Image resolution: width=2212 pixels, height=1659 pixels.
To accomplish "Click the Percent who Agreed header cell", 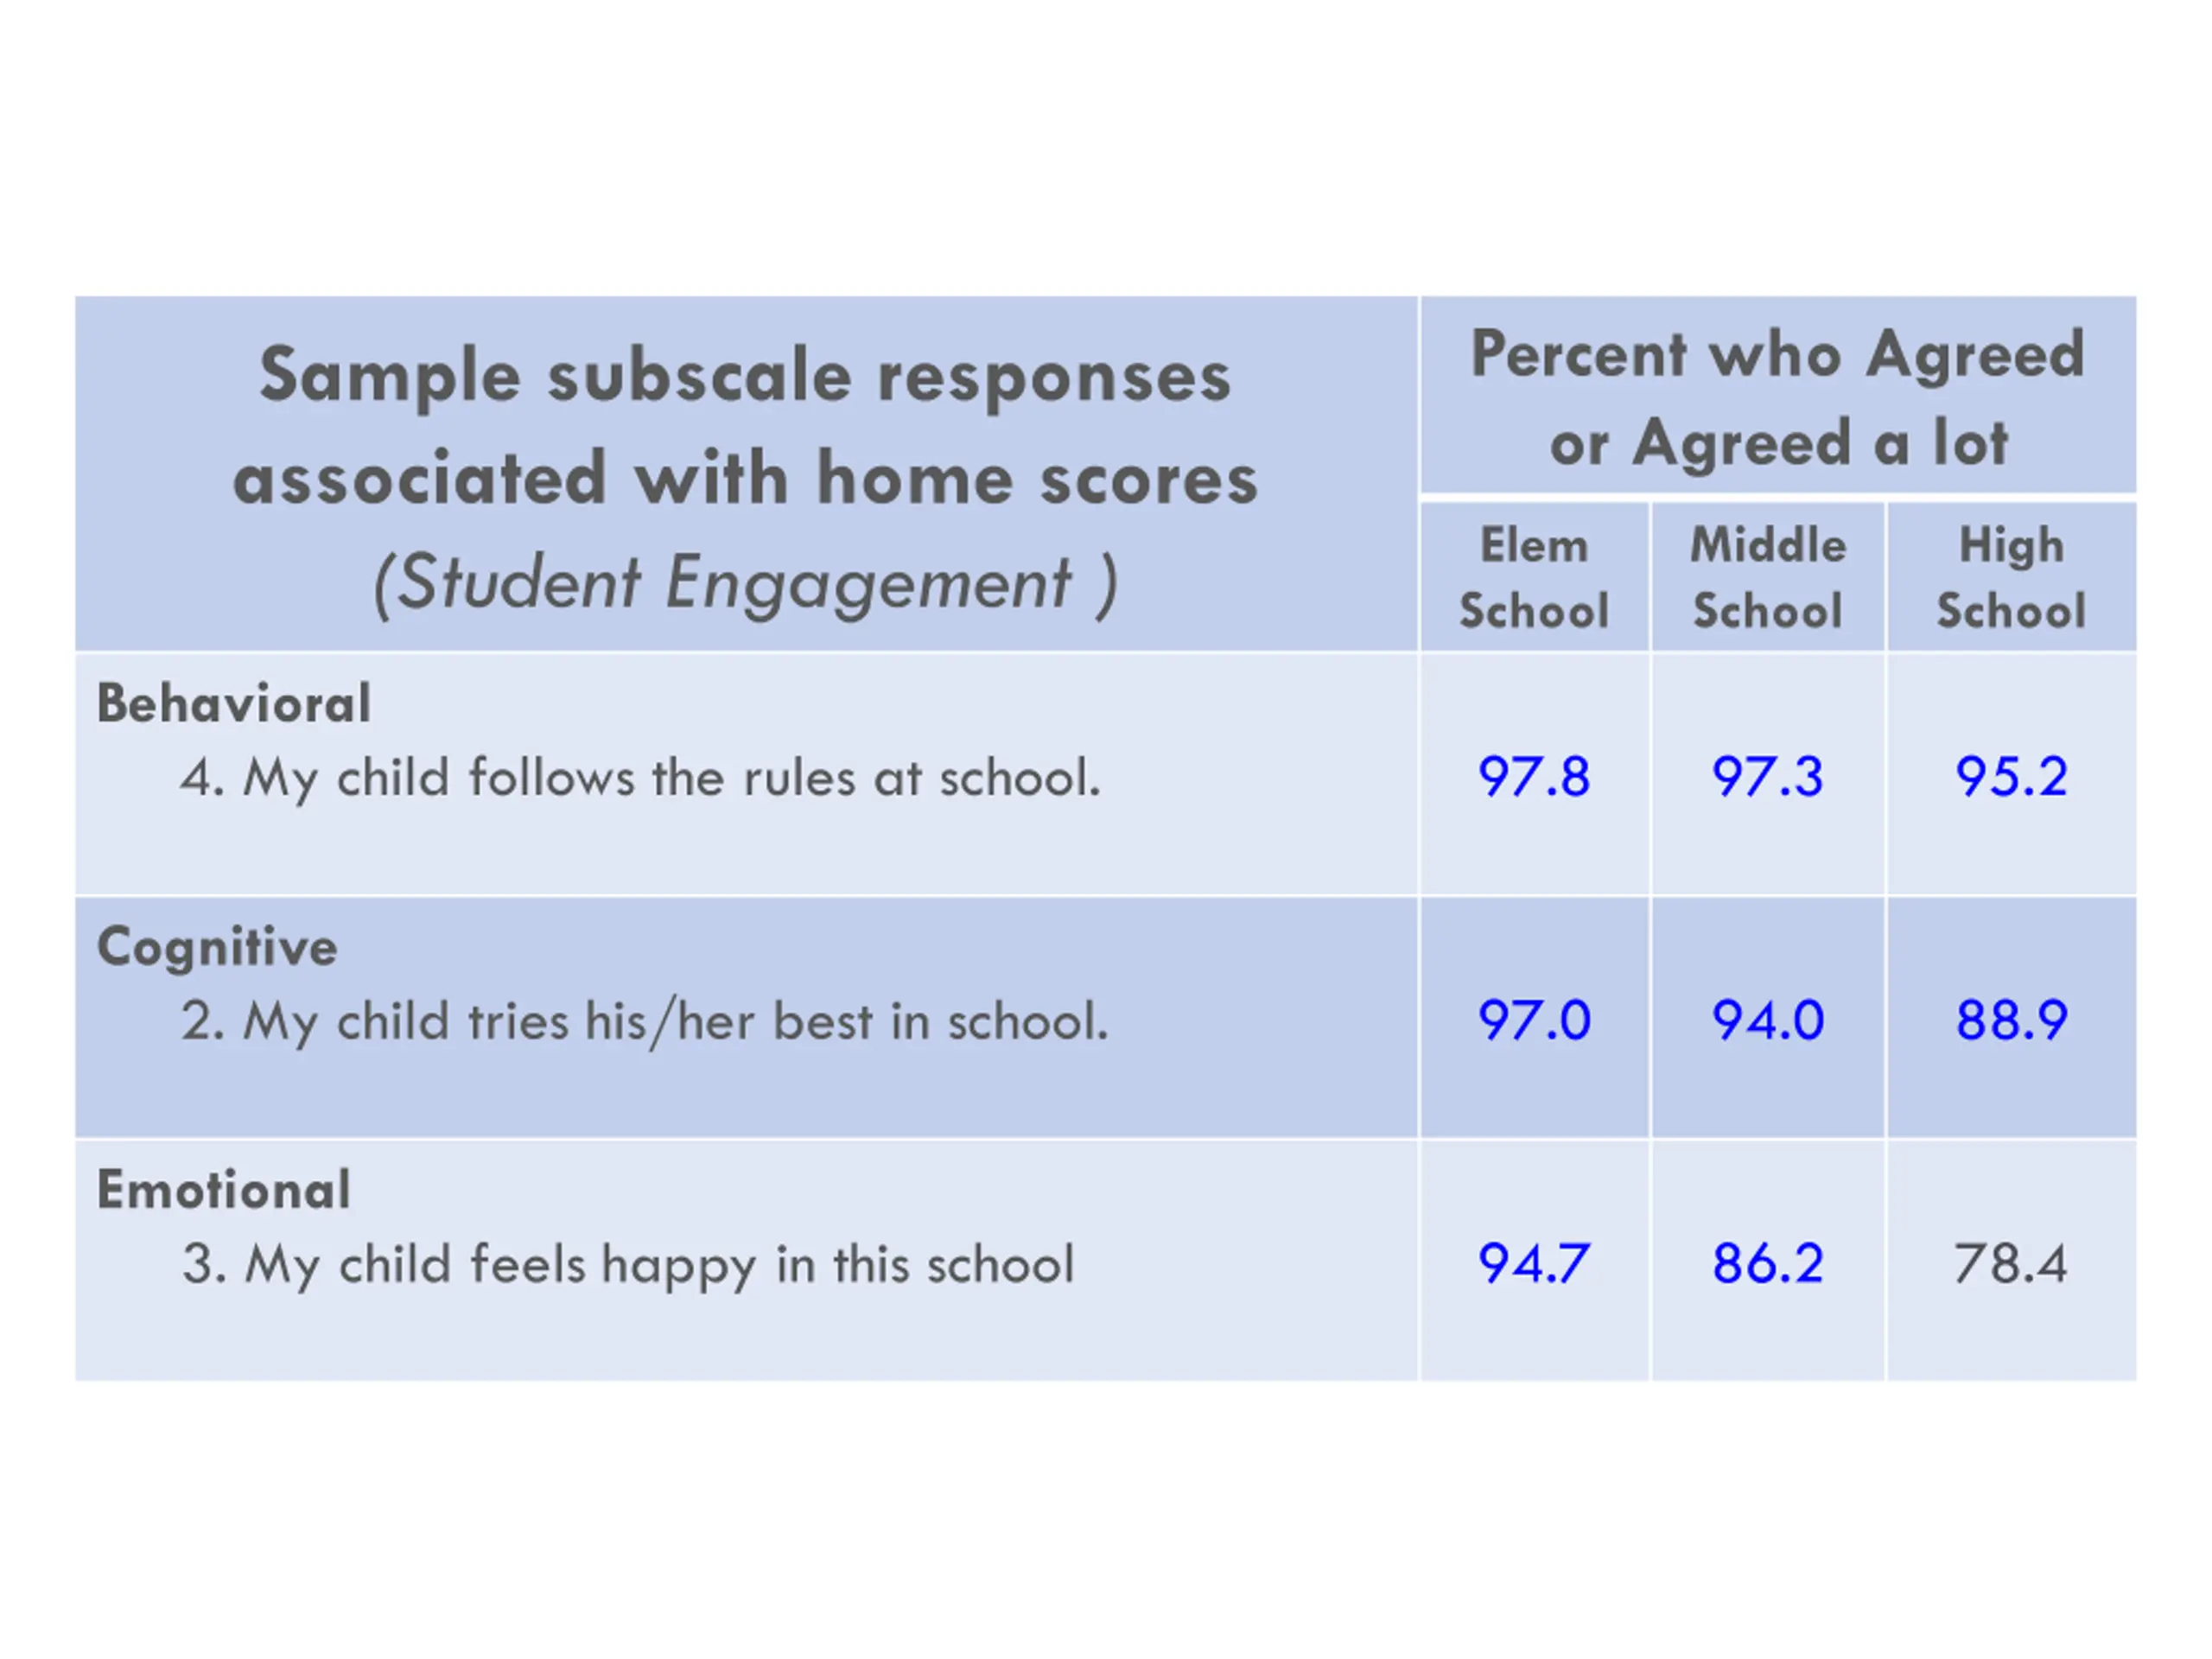I will pos(1778,397).
